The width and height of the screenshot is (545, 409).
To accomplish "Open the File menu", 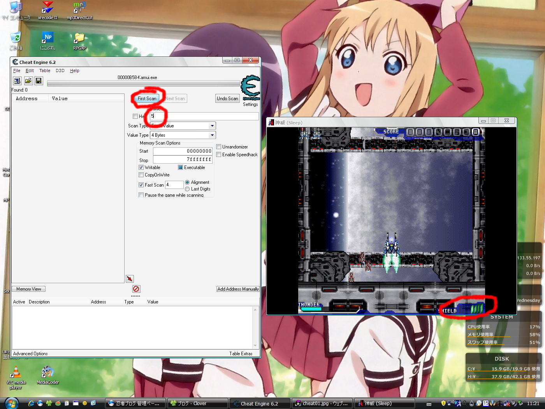I will click(17, 71).
